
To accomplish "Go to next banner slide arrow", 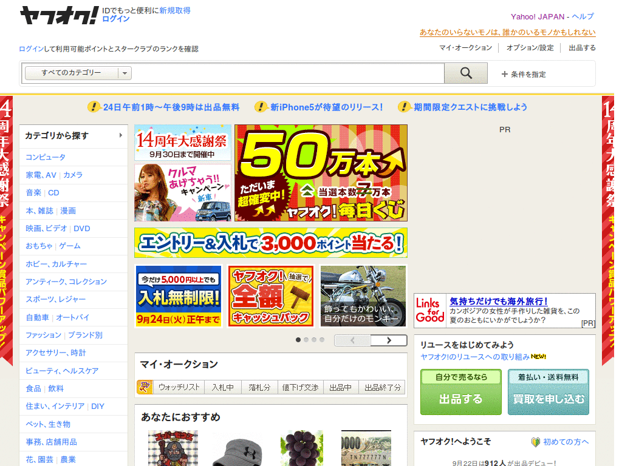I will tap(389, 340).
